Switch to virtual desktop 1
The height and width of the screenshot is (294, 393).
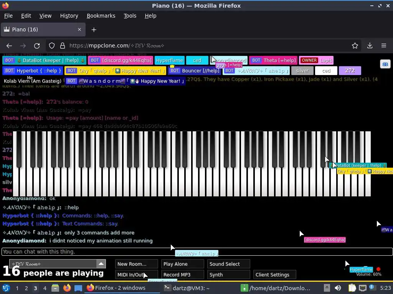click(x=17, y=288)
